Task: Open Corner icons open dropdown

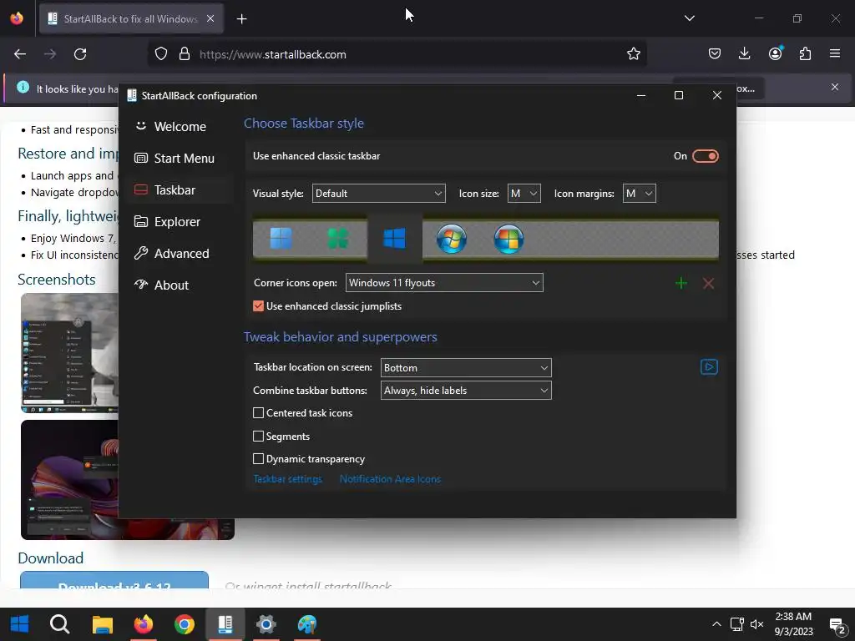Action: [x=444, y=283]
